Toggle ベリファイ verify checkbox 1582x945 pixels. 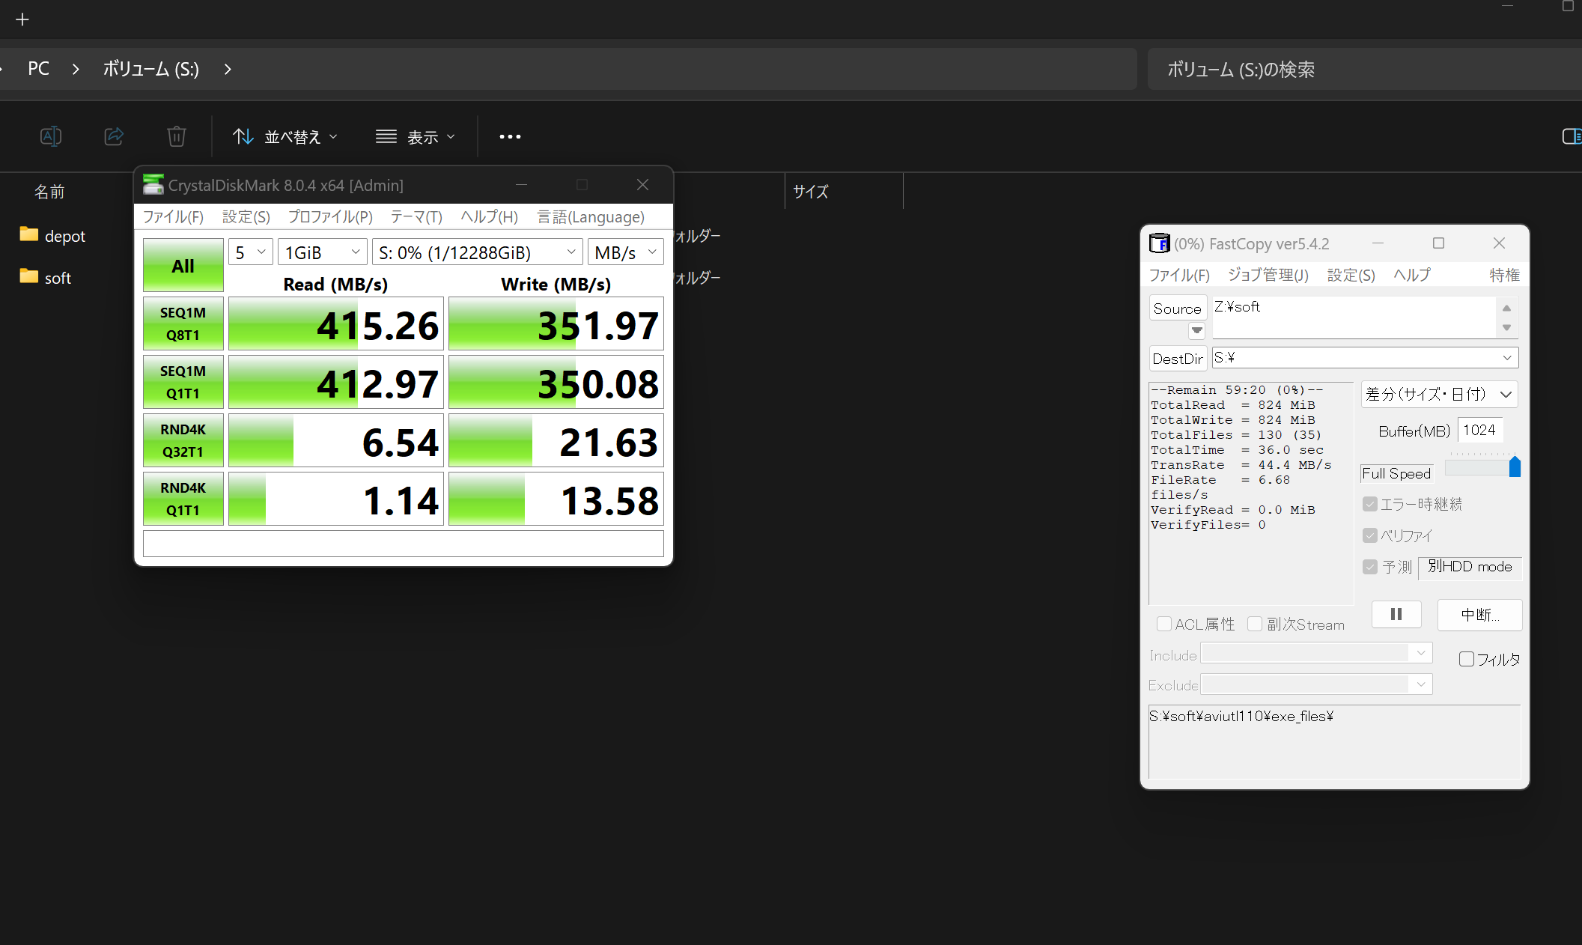tap(1370, 535)
